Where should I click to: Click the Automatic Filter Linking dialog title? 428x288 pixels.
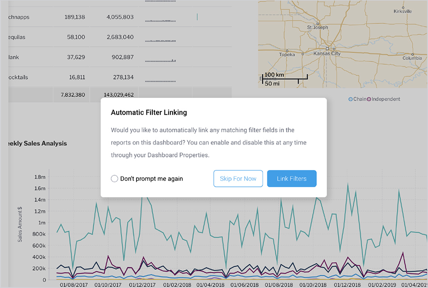pos(149,112)
